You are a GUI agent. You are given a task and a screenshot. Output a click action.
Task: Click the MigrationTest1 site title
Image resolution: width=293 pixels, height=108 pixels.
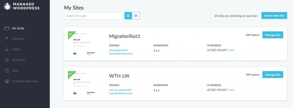click(125, 36)
